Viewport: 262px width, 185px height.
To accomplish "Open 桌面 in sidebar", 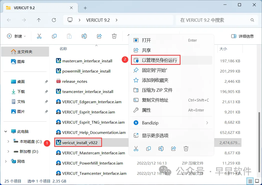I will 21,82.
